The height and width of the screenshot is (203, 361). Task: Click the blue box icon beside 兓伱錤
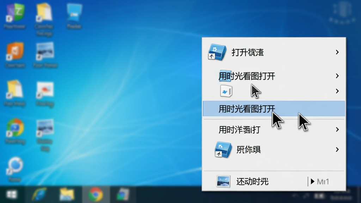point(223,149)
